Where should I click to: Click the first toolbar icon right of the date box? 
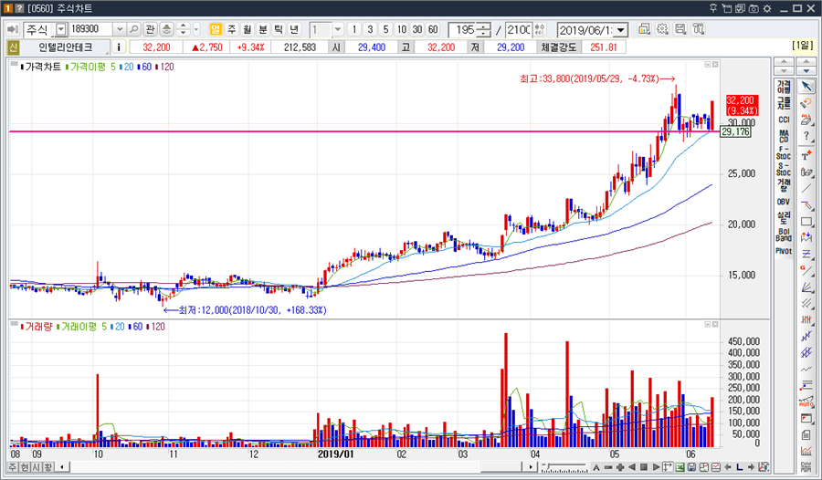pyautogui.click(x=644, y=29)
